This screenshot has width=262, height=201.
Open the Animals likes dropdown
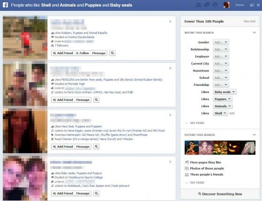tap(223, 106)
